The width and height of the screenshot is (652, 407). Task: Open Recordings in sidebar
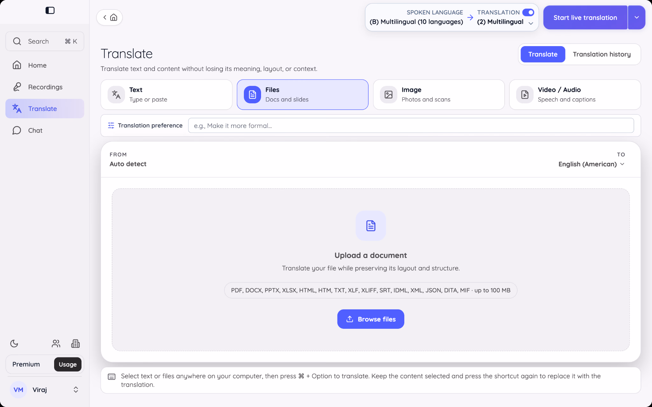45,87
